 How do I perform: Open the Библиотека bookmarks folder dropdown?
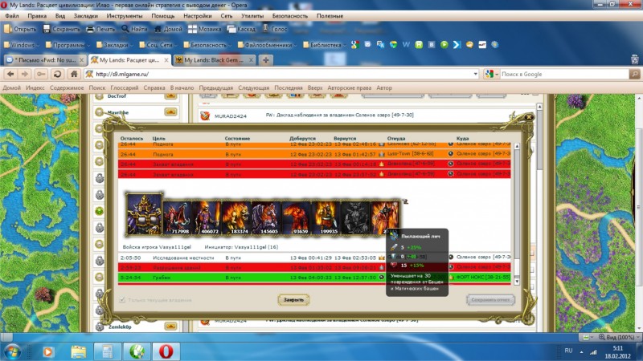(x=325, y=45)
